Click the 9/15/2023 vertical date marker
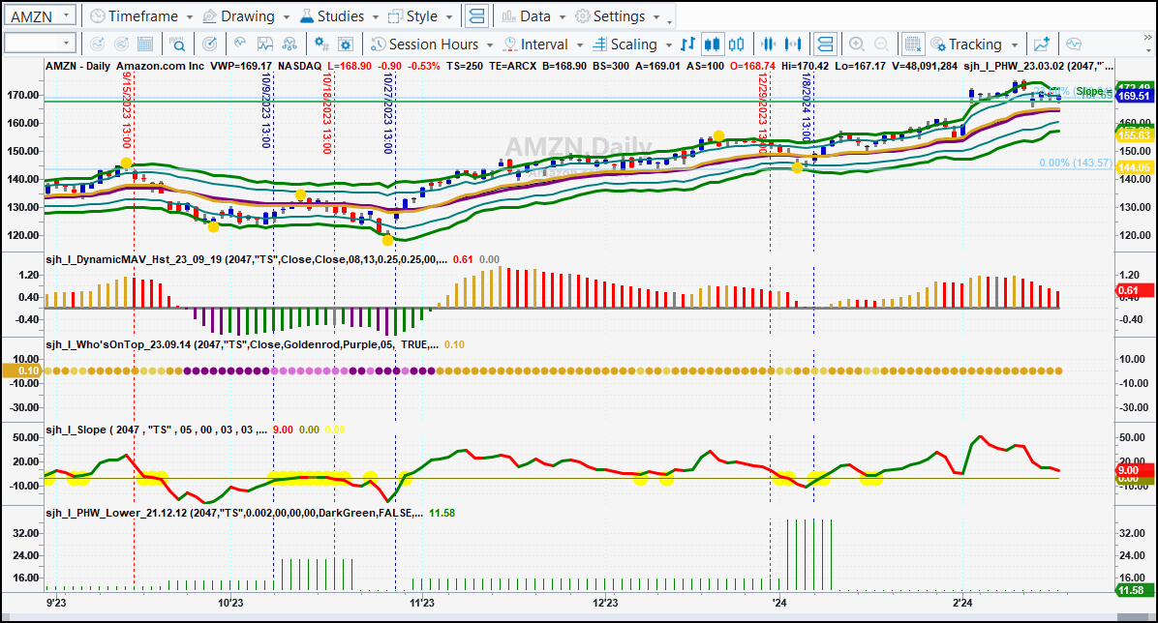Screen dimensions: 1158x623 [127, 111]
